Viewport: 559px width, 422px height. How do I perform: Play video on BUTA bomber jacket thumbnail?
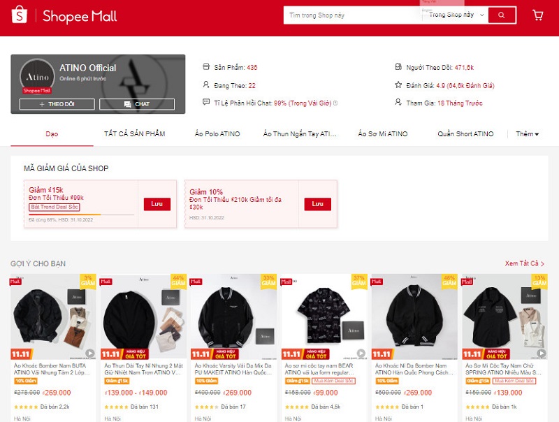pos(90,353)
